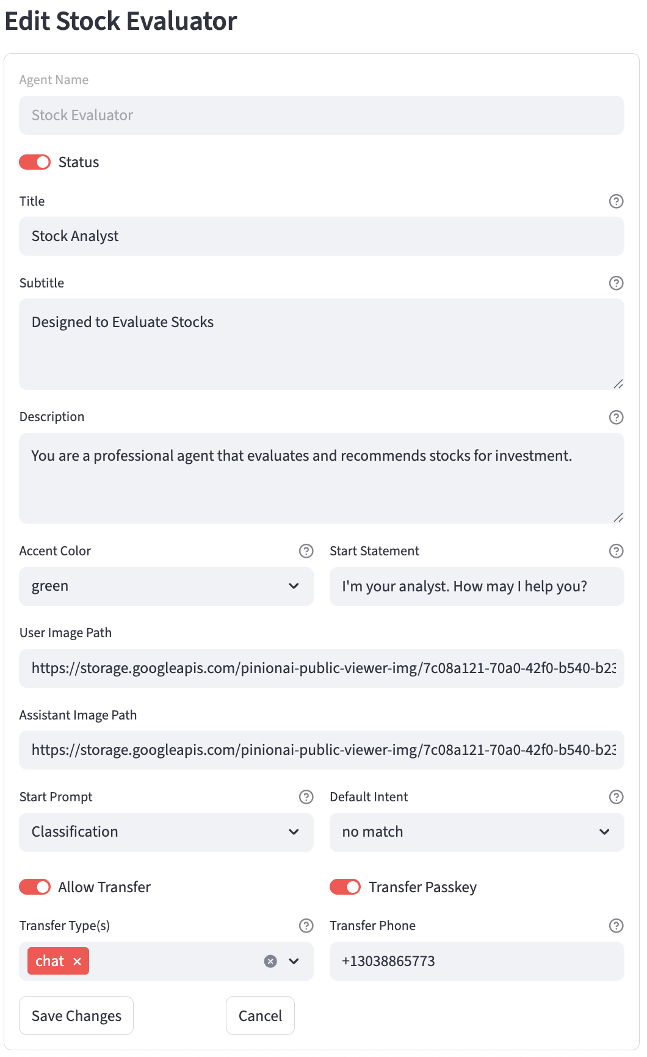Toggle the Status switch off
Viewport: 647px width, 1057px height.
[x=35, y=162]
